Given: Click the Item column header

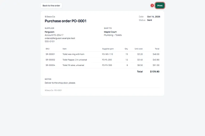Looking at the screenshot, I should [65, 49].
